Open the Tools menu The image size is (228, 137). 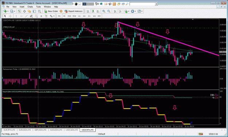pos(38,7)
